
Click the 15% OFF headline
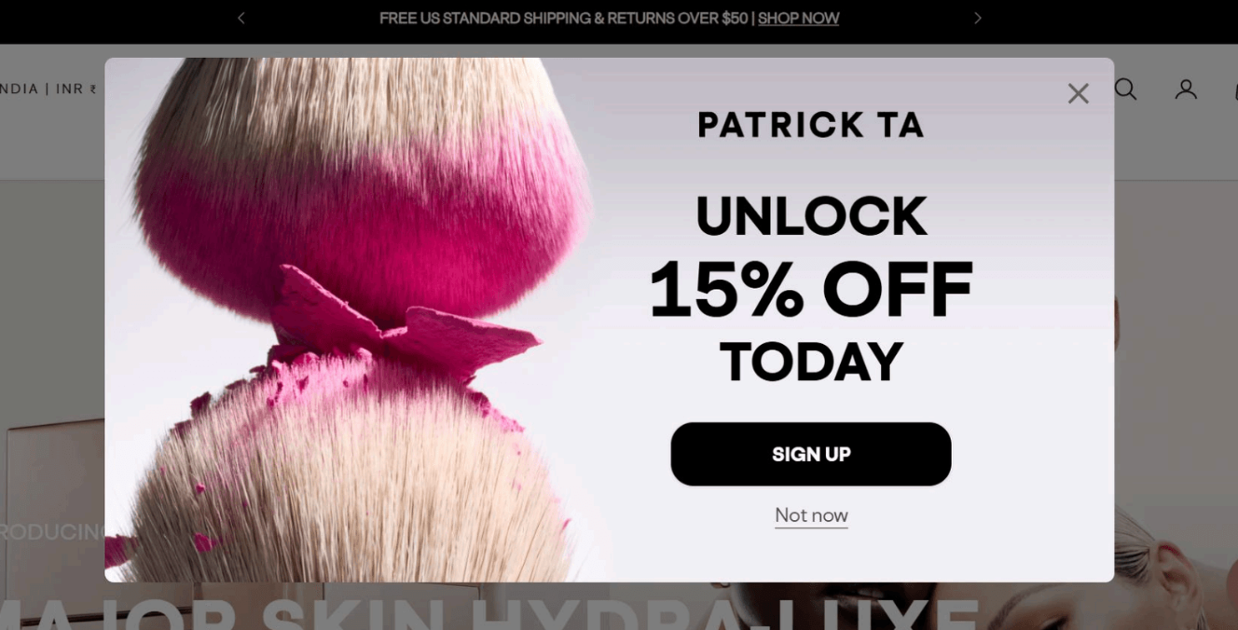point(811,289)
